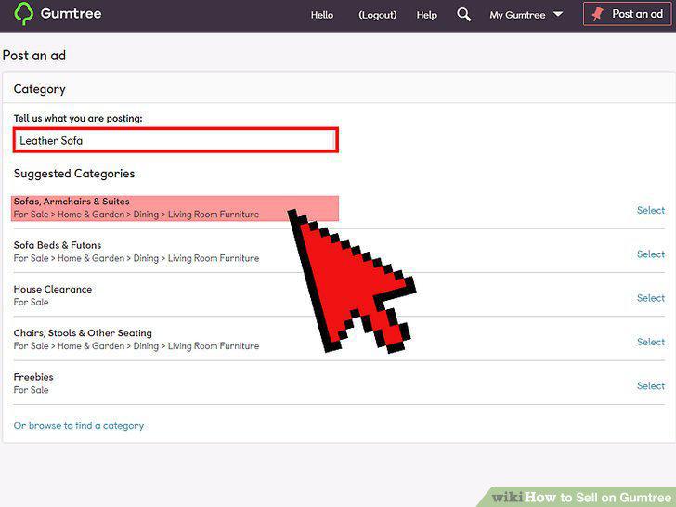Select Chairs, Stools & Other Seating category
This screenshot has width=676, height=507.
point(651,342)
